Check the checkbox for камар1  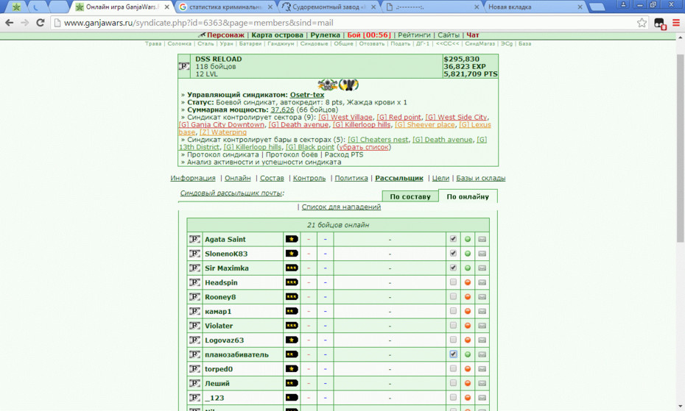pos(453,311)
